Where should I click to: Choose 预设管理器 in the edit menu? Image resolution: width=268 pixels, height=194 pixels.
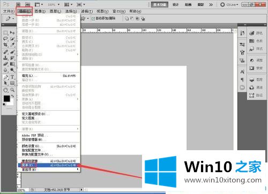(x=48, y=139)
